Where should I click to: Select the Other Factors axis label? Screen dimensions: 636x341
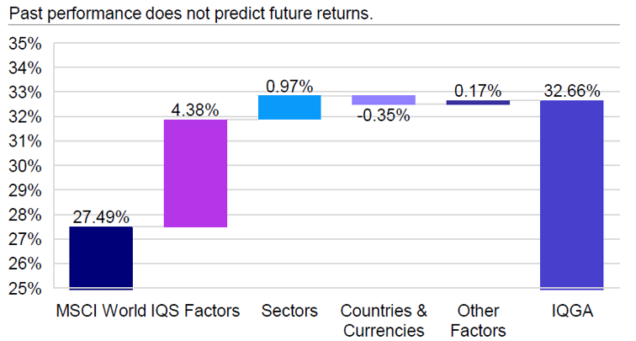click(478, 320)
